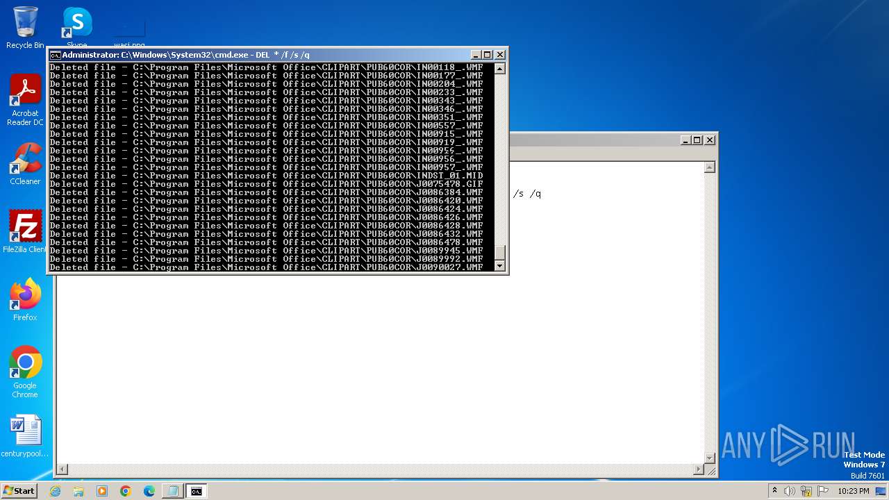
Task: Open the CCleaner desktop shortcut
Action: [25, 165]
